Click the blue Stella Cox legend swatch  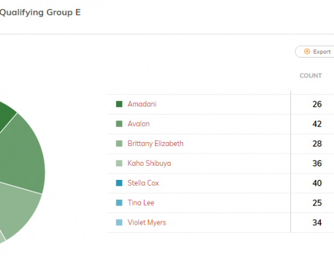pyautogui.click(x=119, y=183)
